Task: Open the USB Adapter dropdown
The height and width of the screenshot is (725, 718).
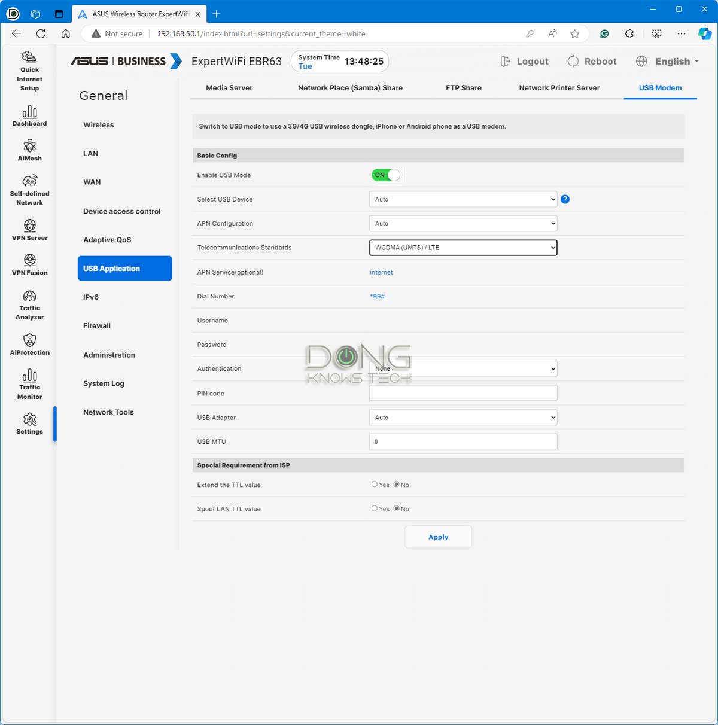Action: [463, 418]
